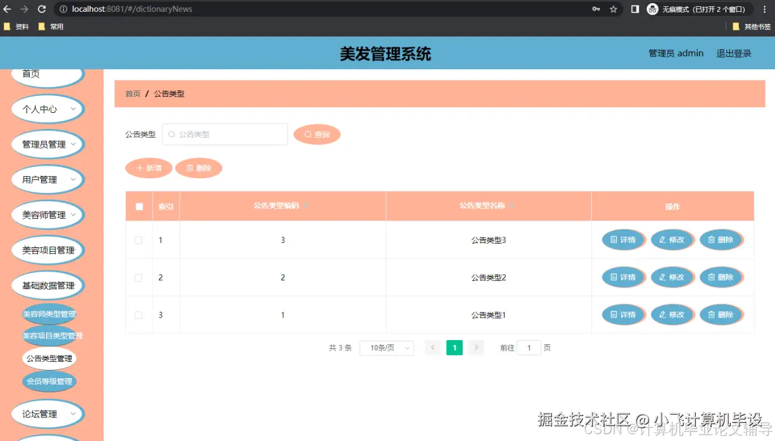Click the 删除 batch delete button
Image resolution: width=775 pixels, height=441 pixels.
click(199, 168)
